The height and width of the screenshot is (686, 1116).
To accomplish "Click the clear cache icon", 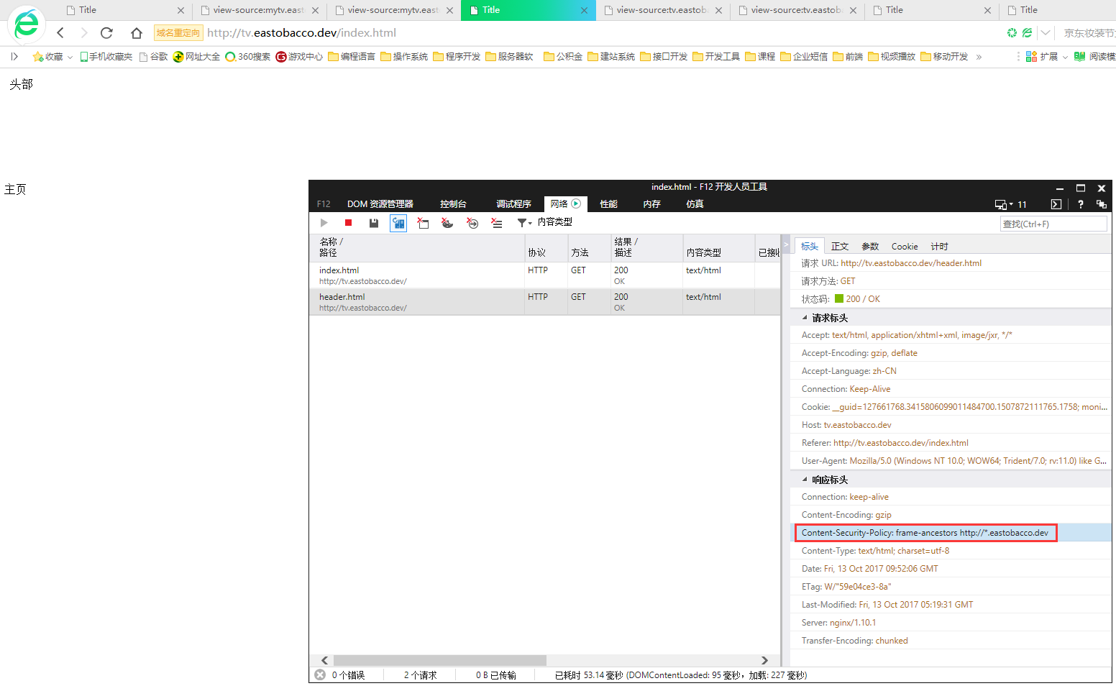I will [x=423, y=223].
